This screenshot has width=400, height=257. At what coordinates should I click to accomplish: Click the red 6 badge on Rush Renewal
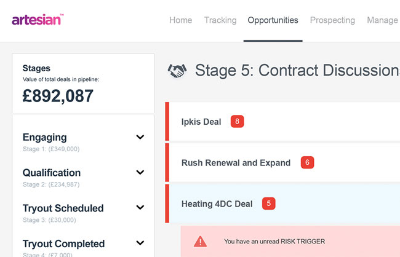[308, 163]
